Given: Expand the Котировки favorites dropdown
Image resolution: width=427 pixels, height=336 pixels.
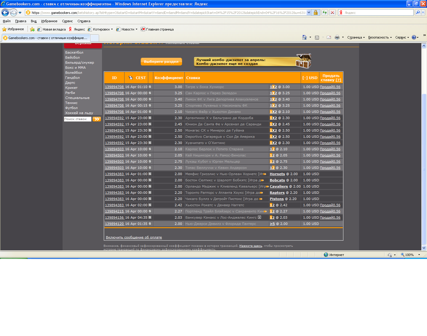Looking at the screenshot, I should point(112,29).
